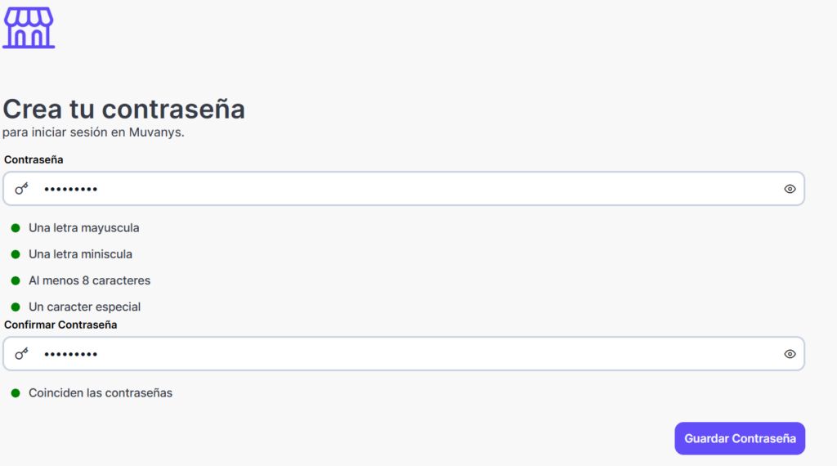
Task: Select the "Un caracter especial" requirement text
Action: pos(84,307)
